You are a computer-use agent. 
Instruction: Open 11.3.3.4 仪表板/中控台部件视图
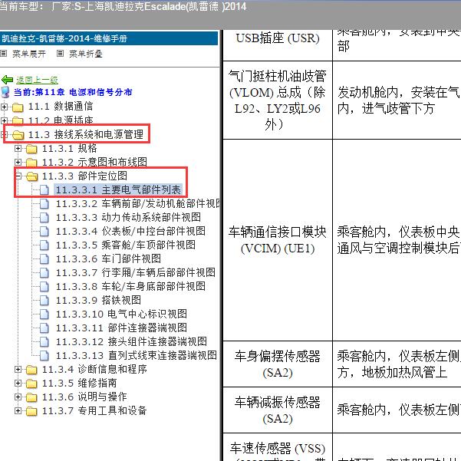coord(130,231)
